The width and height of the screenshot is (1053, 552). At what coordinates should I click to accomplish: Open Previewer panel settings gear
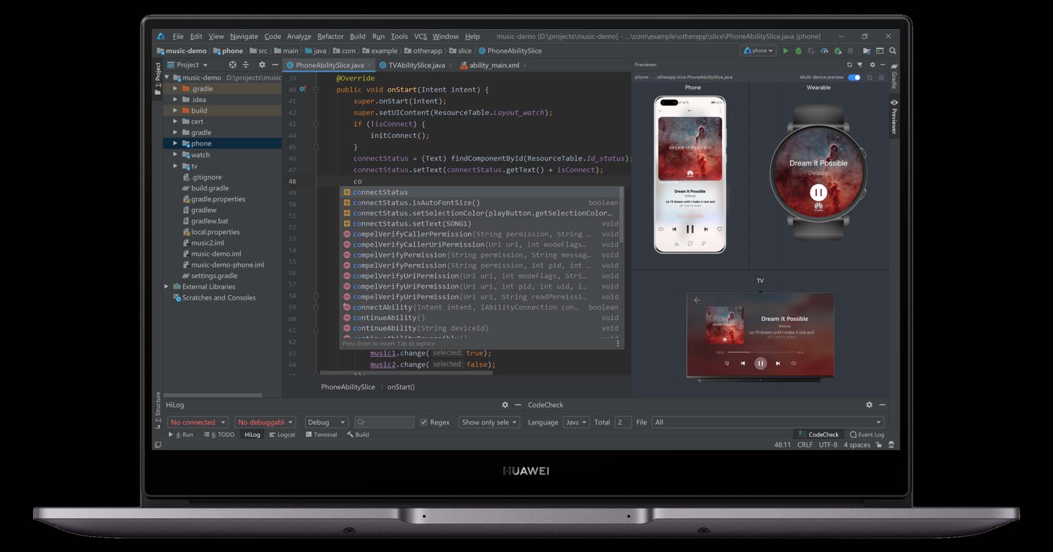[872, 65]
